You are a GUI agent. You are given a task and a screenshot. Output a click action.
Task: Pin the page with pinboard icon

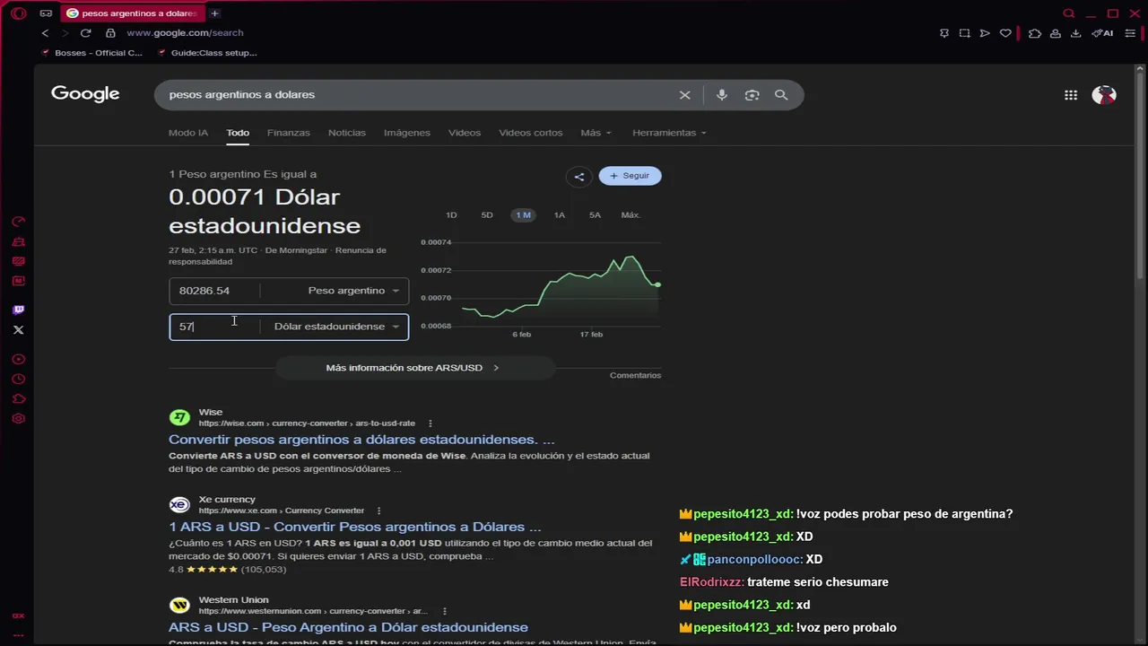pos(944,33)
